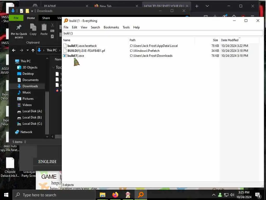This screenshot has height=200, width=266.
Task: Open the File menu in Everything
Action: click(x=66, y=27)
